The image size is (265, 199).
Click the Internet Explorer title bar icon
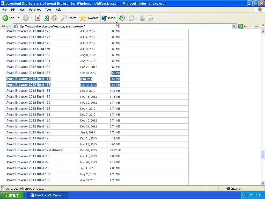[x=3, y=3]
